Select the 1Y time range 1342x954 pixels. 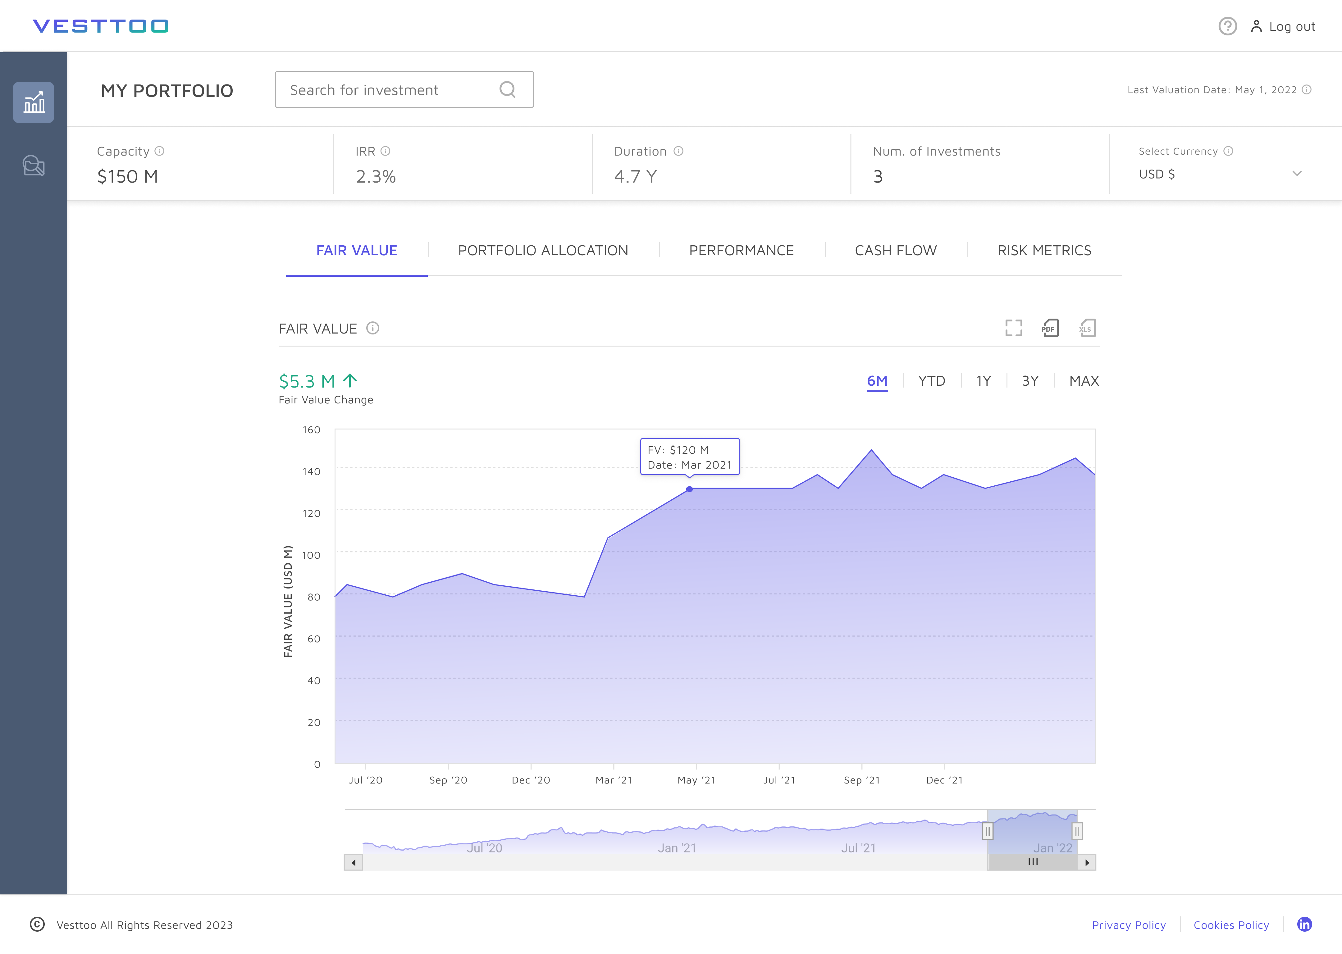click(x=984, y=381)
